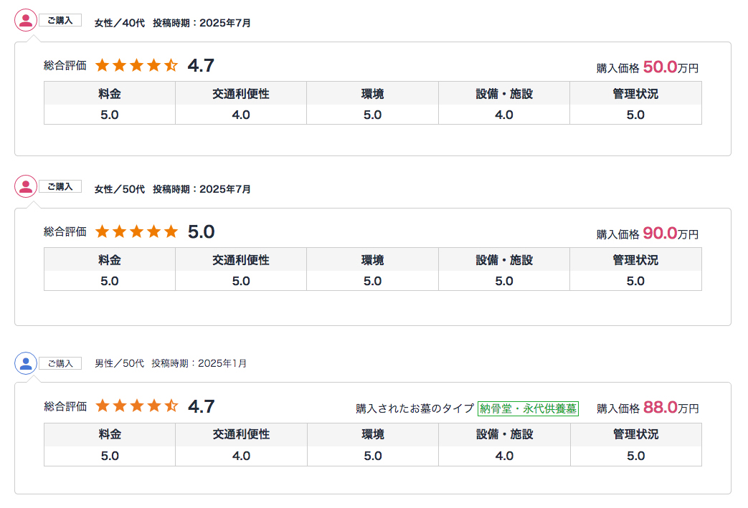Click the pink avatar icon for 女性／40代
748x508 pixels.
click(26, 20)
